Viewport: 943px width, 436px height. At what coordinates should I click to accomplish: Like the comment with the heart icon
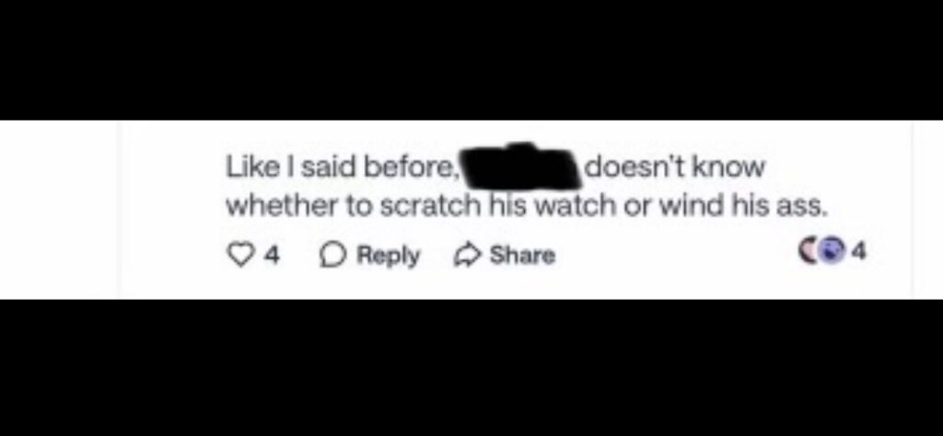pyautogui.click(x=240, y=256)
